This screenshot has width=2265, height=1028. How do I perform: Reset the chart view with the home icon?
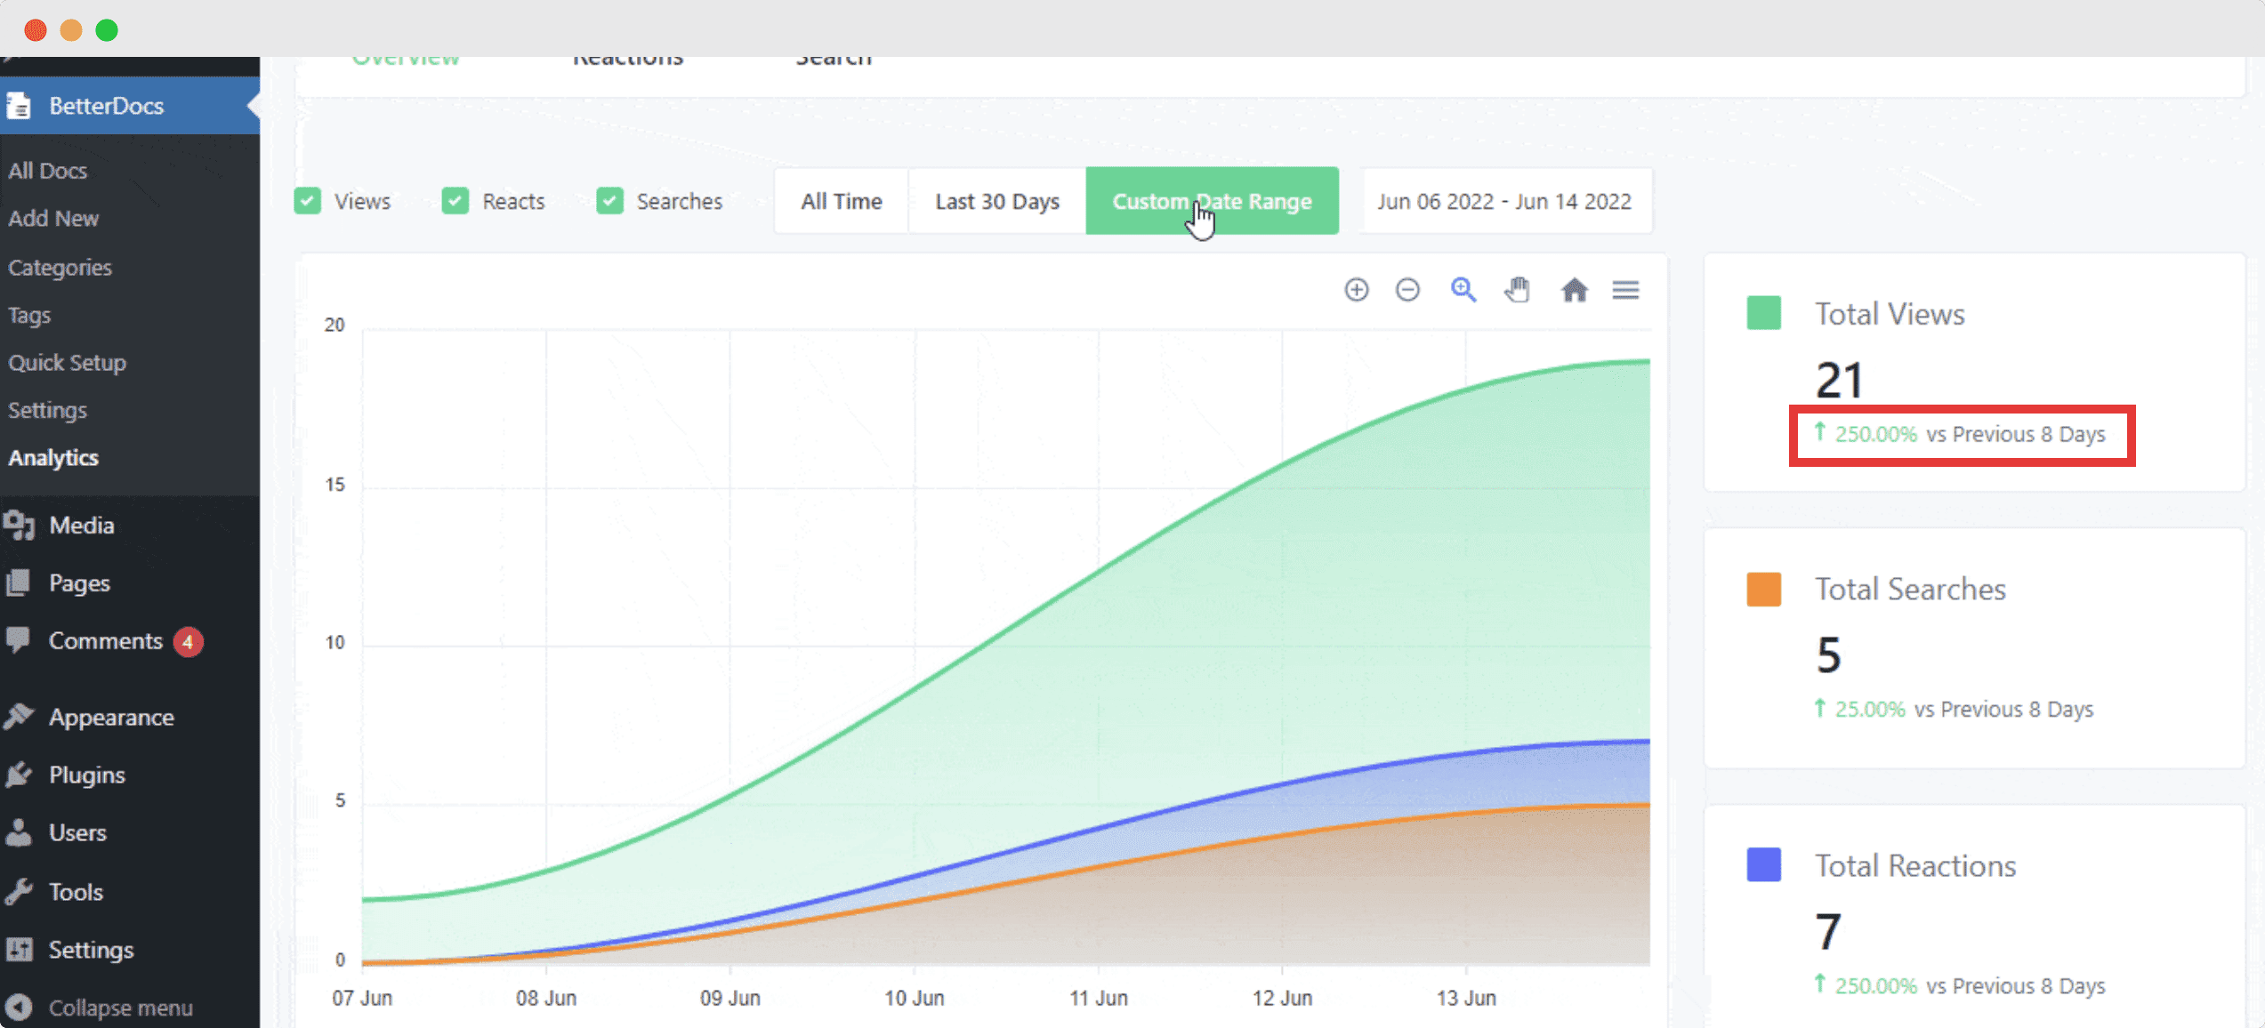(x=1574, y=290)
